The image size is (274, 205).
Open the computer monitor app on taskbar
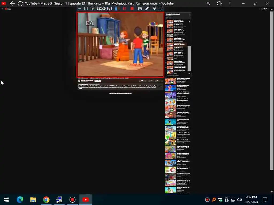pos(59,200)
